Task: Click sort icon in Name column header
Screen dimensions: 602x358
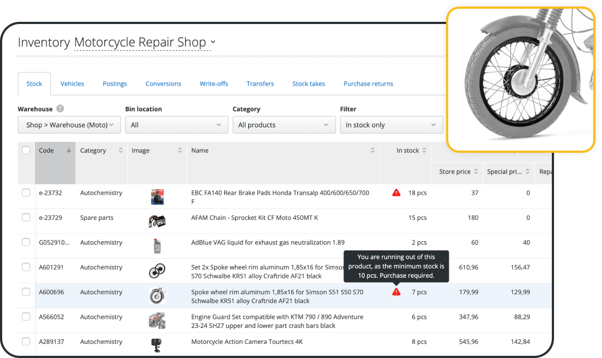Action: tap(372, 151)
